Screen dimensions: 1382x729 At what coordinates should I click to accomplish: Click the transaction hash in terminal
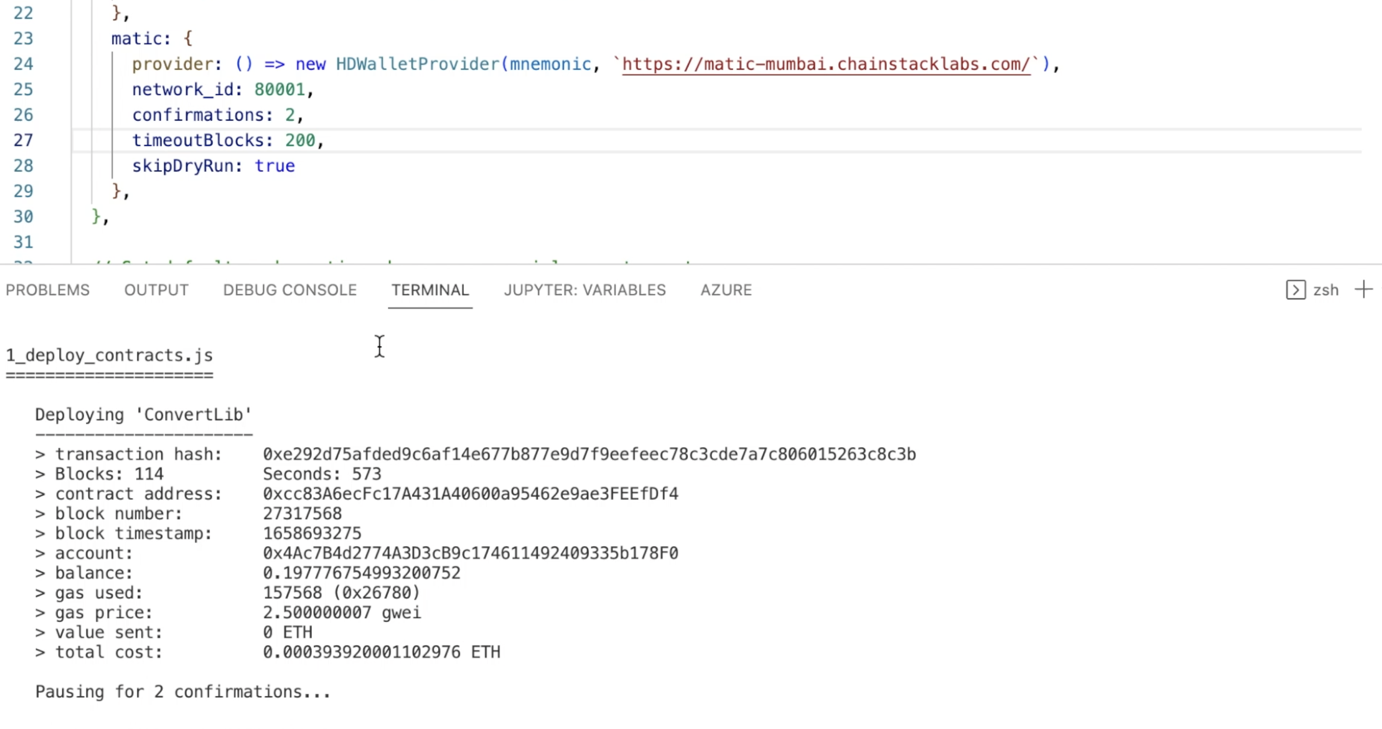click(x=589, y=454)
